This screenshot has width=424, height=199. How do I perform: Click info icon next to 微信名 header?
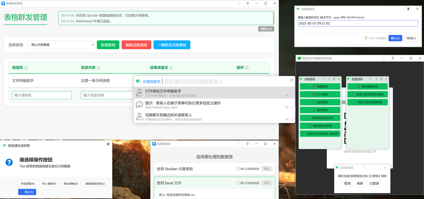(x=26, y=68)
